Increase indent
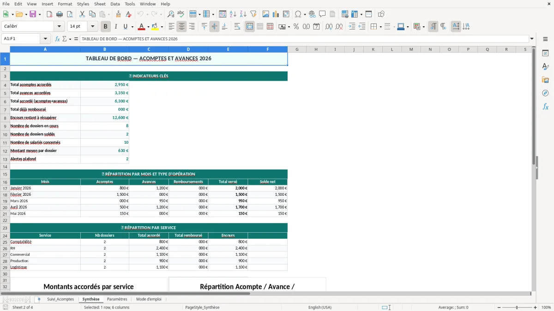Viewport: 554px width, 311px height. click(352, 27)
